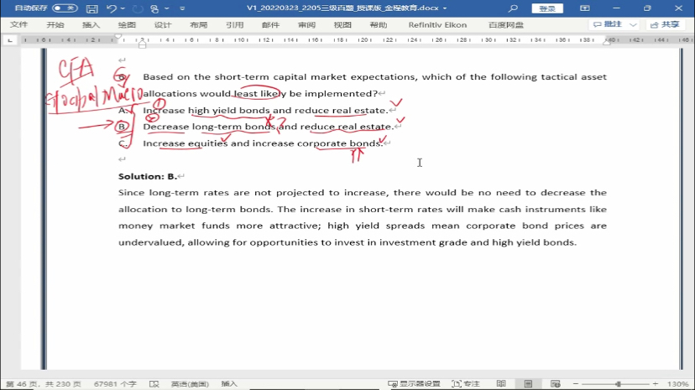Image resolution: width=695 pixels, height=390 pixels.
Task: Click the spelling check icon in status bar
Action: (153, 383)
